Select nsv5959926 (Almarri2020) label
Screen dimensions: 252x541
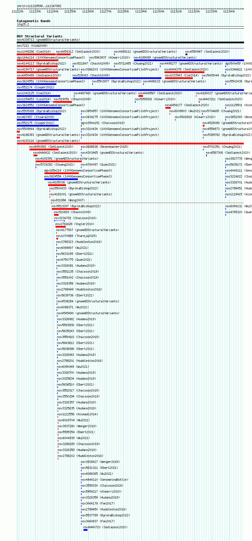point(155,99)
